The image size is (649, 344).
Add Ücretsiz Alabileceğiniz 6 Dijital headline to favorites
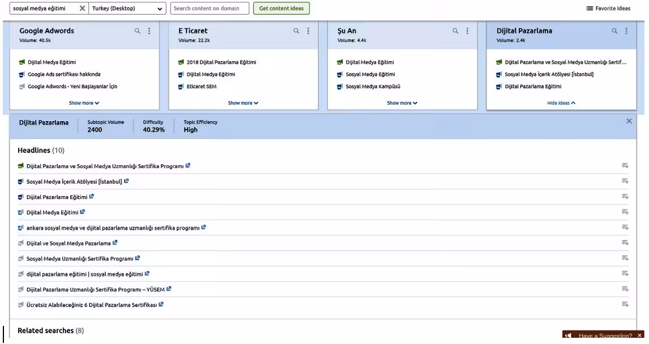tap(625, 304)
